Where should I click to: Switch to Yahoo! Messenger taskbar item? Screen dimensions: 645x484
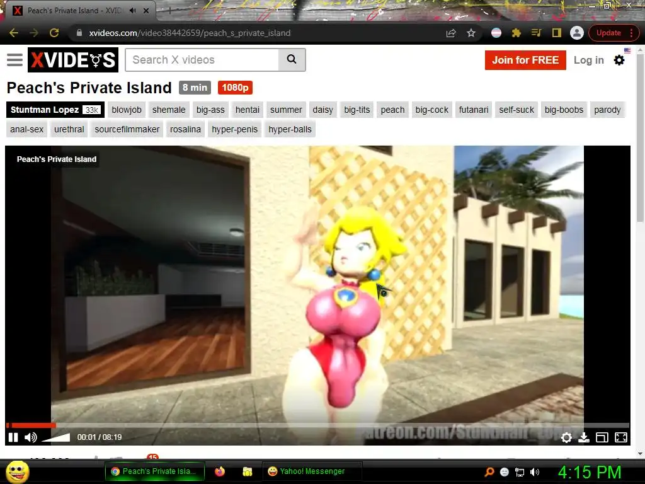[312, 471]
